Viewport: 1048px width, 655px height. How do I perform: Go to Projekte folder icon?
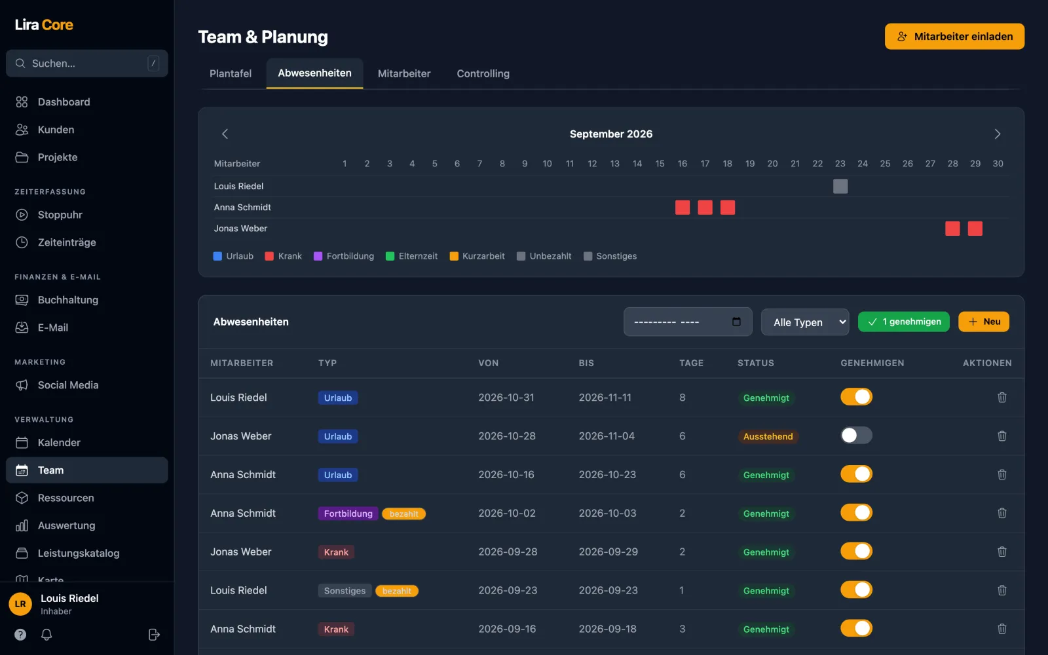pyautogui.click(x=22, y=157)
